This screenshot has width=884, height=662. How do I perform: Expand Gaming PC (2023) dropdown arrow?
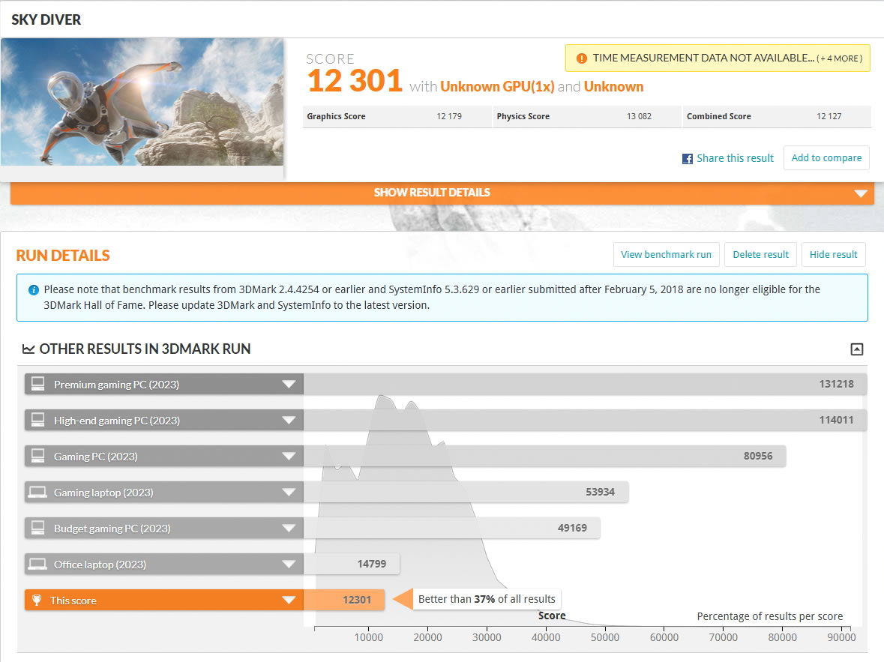(289, 457)
